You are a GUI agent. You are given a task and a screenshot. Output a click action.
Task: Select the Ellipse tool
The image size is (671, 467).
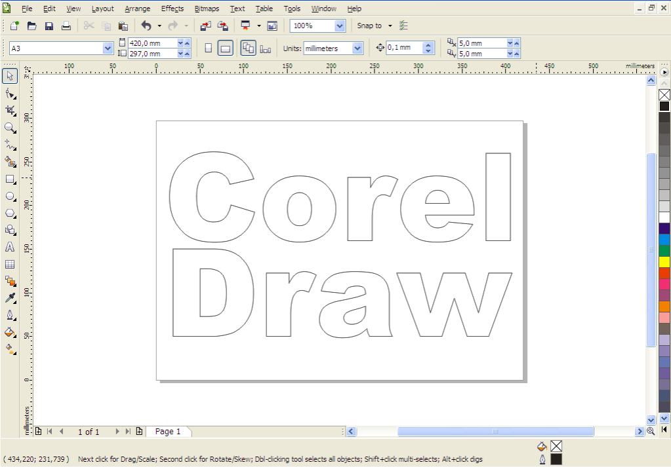[10, 196]
